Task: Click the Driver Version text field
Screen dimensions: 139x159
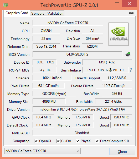Action: click(82, 109)
